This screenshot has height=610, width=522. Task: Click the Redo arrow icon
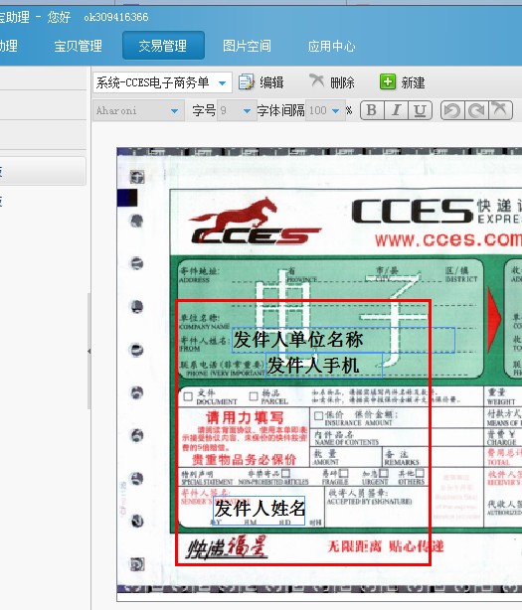pos(476,111)
